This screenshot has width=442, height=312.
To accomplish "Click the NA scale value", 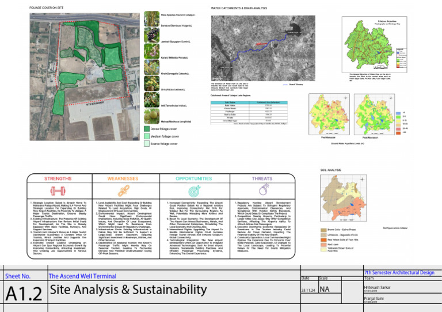I will click(325, 290).
